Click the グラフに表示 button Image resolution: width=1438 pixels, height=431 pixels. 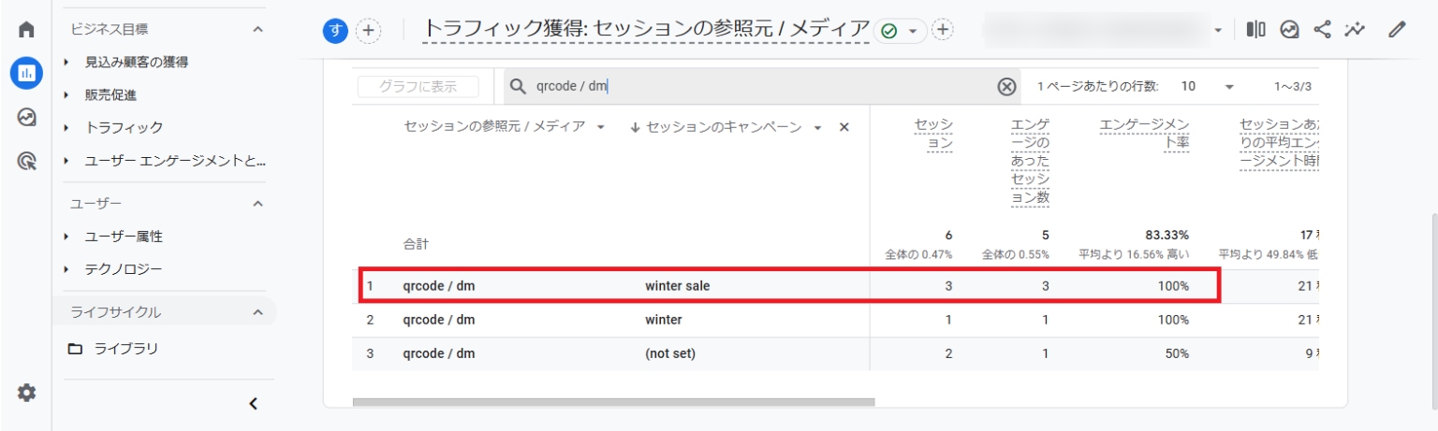pyautogui.click(x=418, y=87)
